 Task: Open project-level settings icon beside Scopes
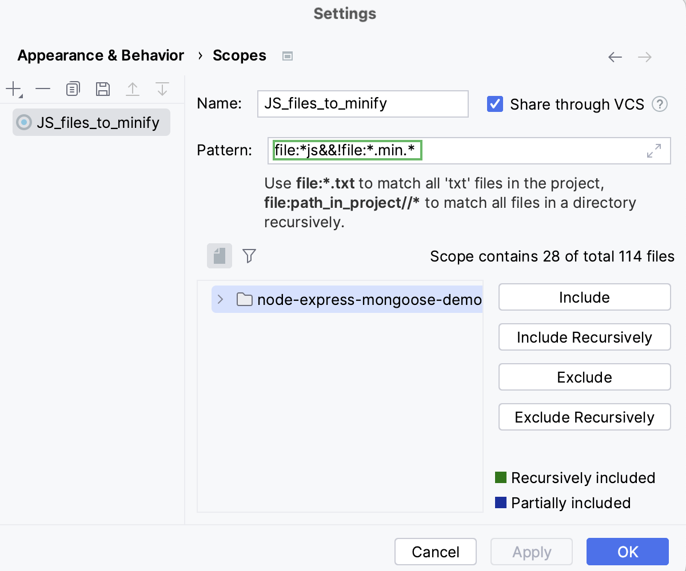[288, 56]
